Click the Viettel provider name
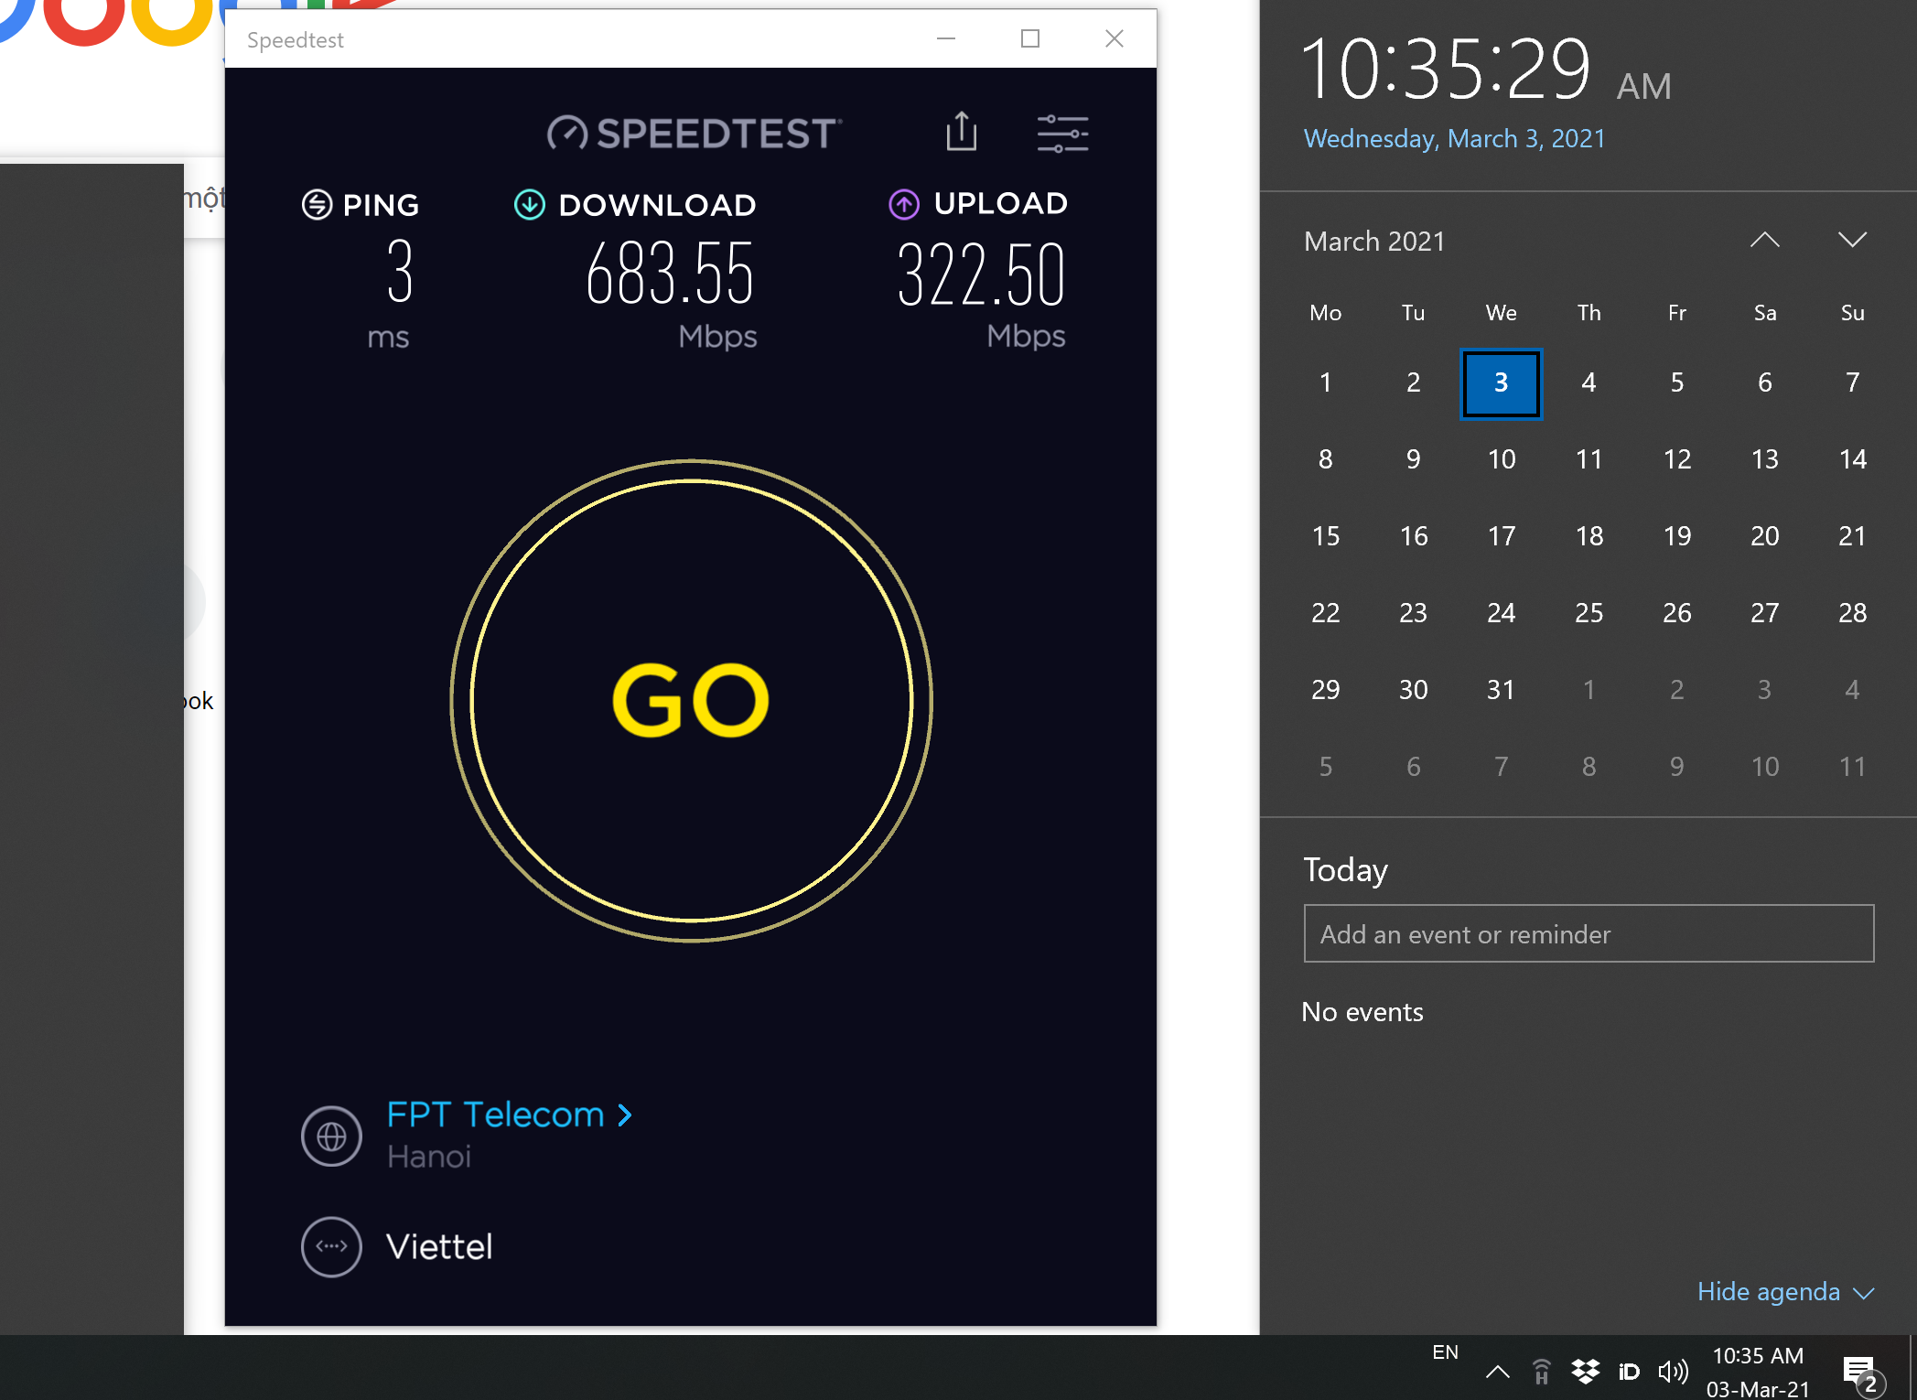This screenshot has height=1400, width=1917. pos(439,1246)
